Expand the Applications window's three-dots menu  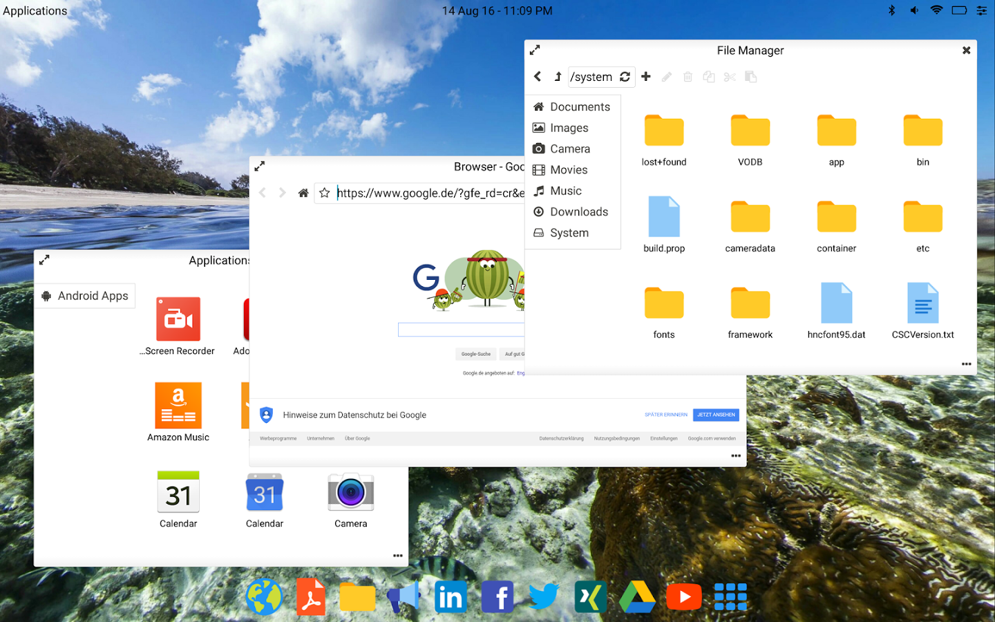398,556
